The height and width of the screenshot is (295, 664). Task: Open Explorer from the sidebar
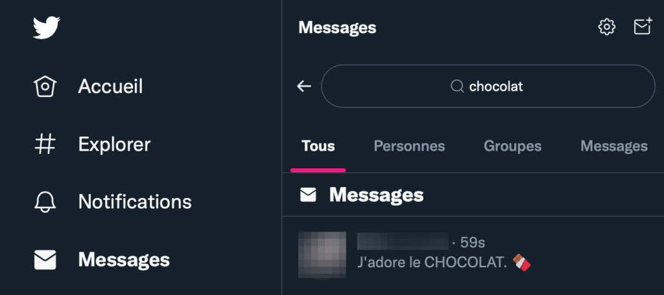click(x=114, y=144)
